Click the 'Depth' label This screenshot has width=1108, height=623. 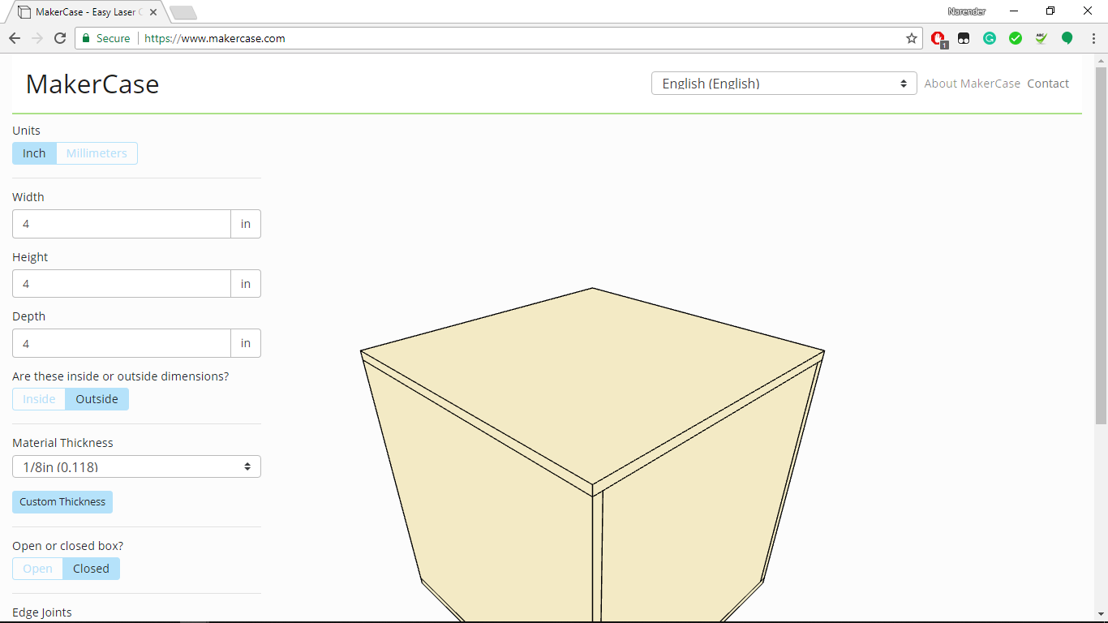point(28,316)
